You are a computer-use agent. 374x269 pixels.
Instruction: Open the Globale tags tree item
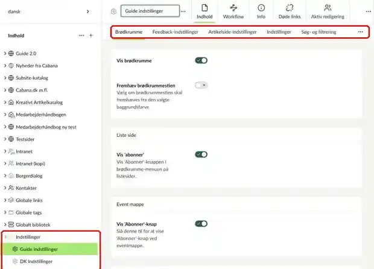pos(28,212)
